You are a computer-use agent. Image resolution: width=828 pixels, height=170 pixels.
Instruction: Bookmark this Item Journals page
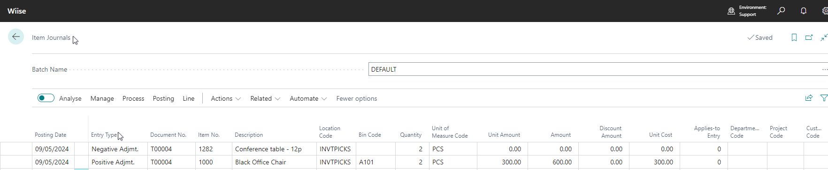click(x=794, y=37)
